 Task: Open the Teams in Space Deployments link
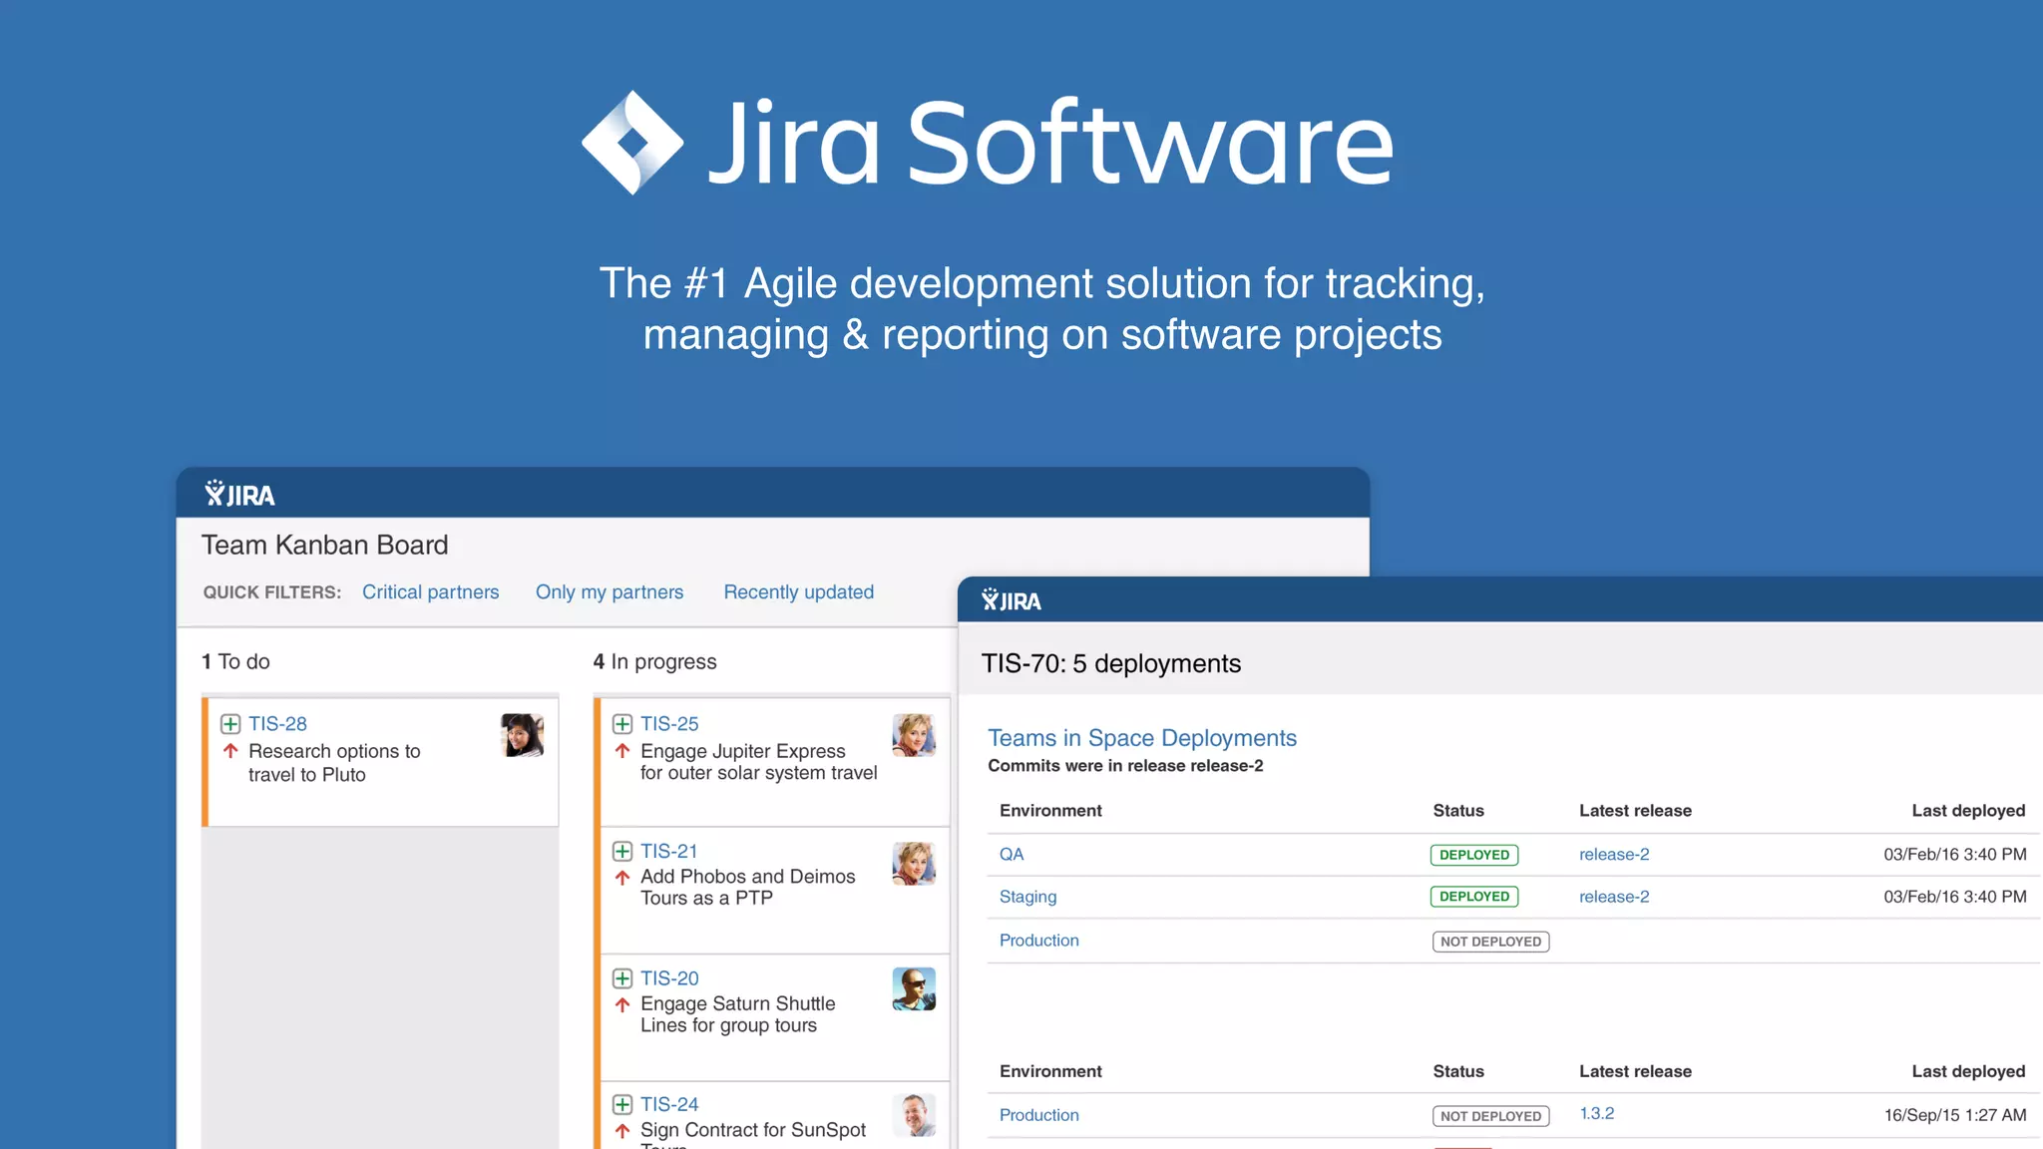(1141, 738)
